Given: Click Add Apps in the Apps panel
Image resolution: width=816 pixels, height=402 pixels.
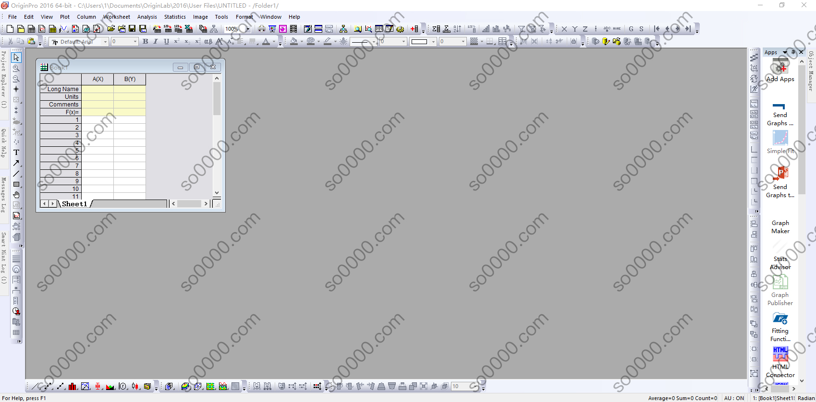Looking at the screenshot, I should click(x=780, y=71).
